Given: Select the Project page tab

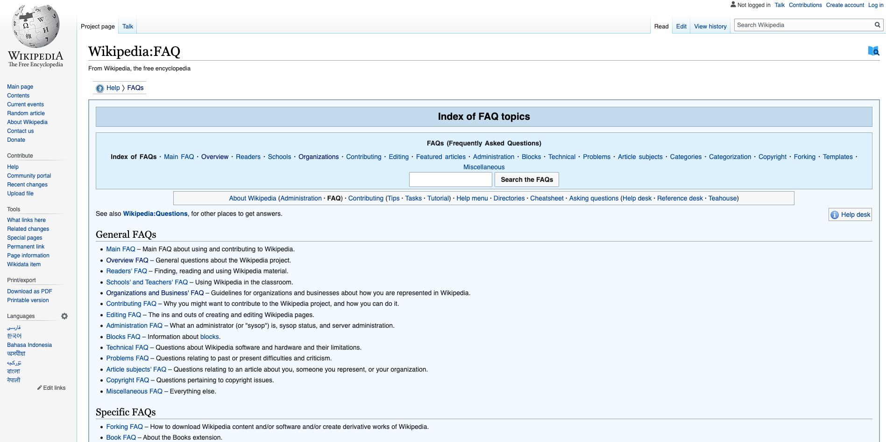Looking at the screenshot, I should point(98,27).
